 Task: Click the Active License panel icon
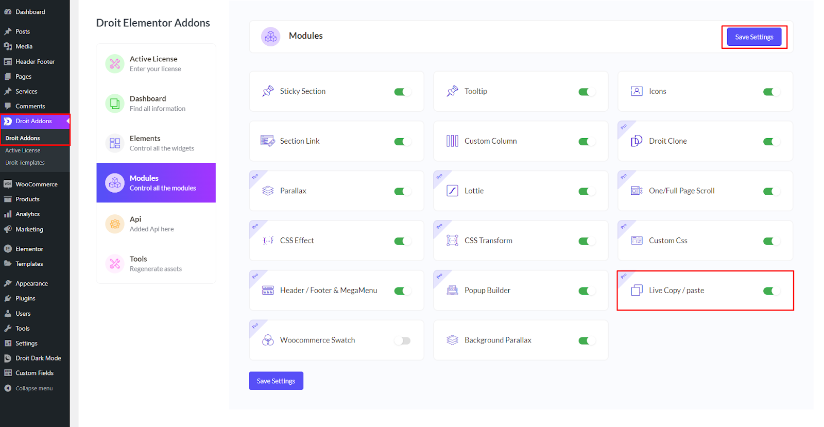115,64
